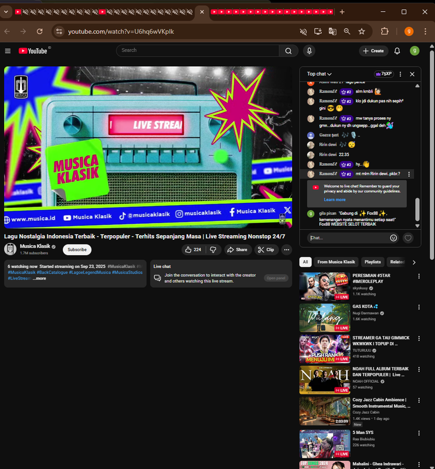Open menu for NOAH FULL ALBUM video
Screen dimensions: 435x469
coord(419,369)
